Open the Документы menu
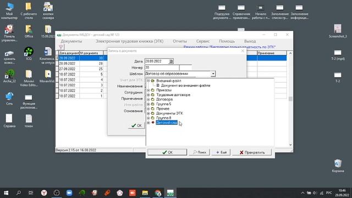 coord(71,41)
